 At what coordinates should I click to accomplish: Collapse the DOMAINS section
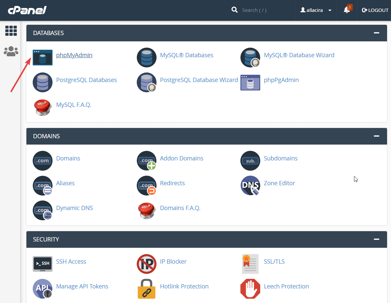coord(376,136)
